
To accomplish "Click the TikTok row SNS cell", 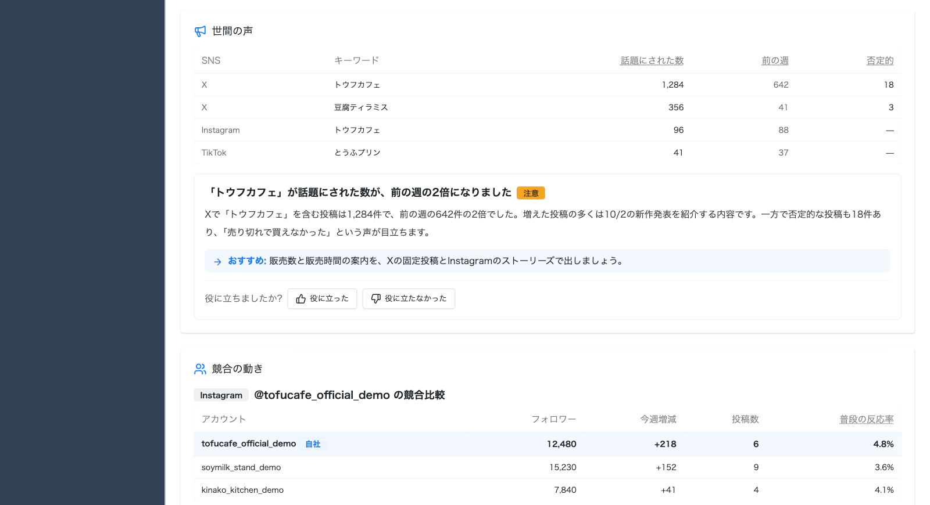I will 214,153.
